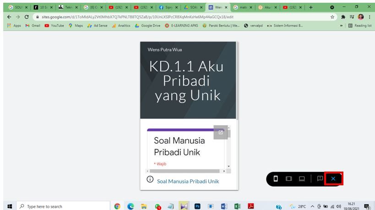Open the Chrome extensions puzzle icon
The width and height of the screenshot is (375, 210).
343,16
